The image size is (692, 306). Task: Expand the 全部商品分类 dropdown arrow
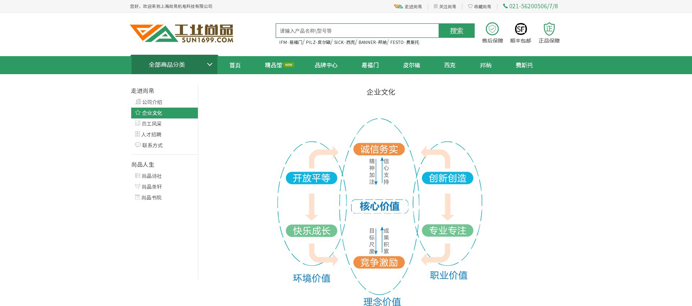click(x=209, y=65)
